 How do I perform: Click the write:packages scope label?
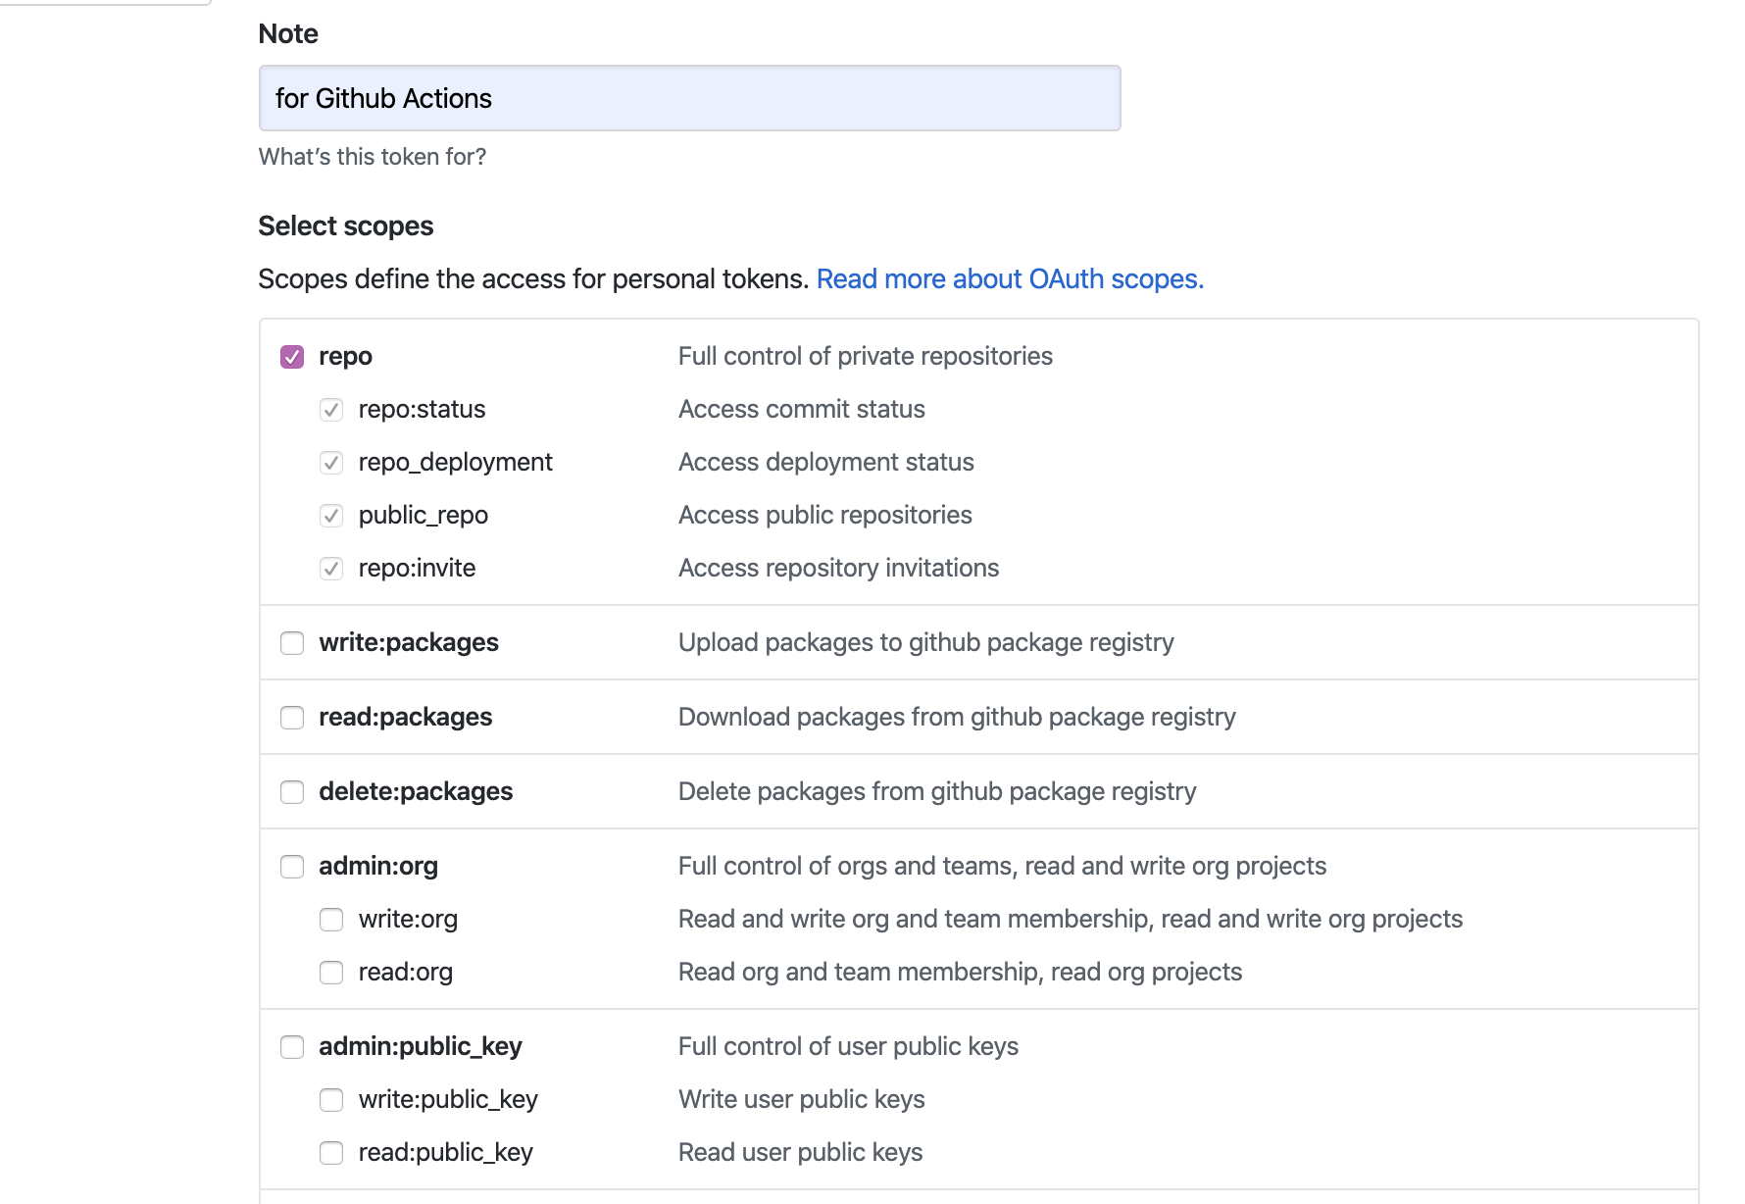409,643
